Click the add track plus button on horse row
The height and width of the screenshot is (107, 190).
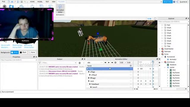click(x=131, y=66)
